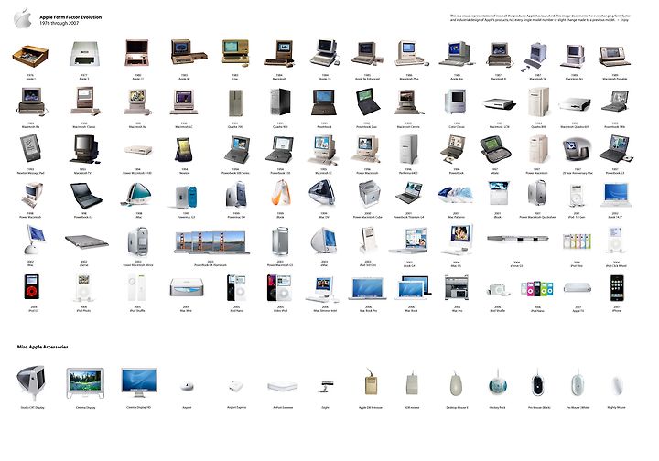Click the blue Powermac G3 tower image
Screen dimensions: 659x461
185,197
